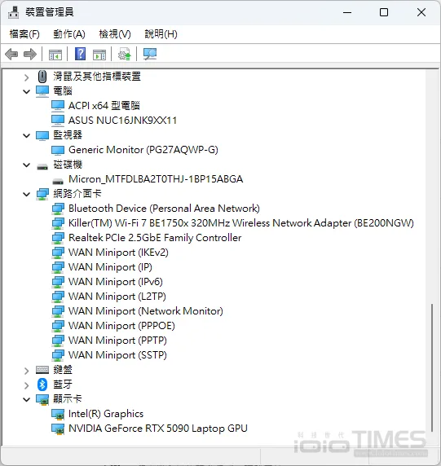Collapse the 網路介面卡 category
The image size is (441, 466).
tap(26, 195)
